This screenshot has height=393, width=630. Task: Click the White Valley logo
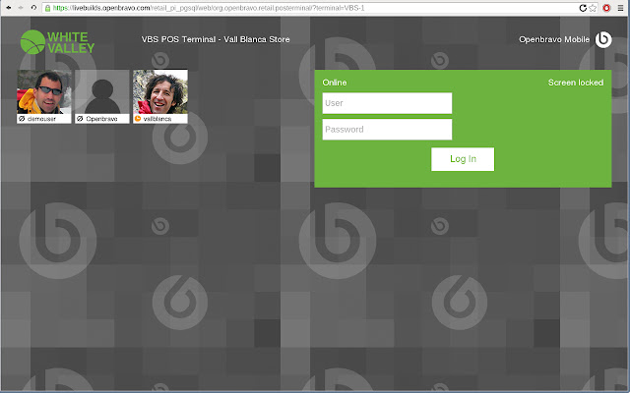click(57, 42)
